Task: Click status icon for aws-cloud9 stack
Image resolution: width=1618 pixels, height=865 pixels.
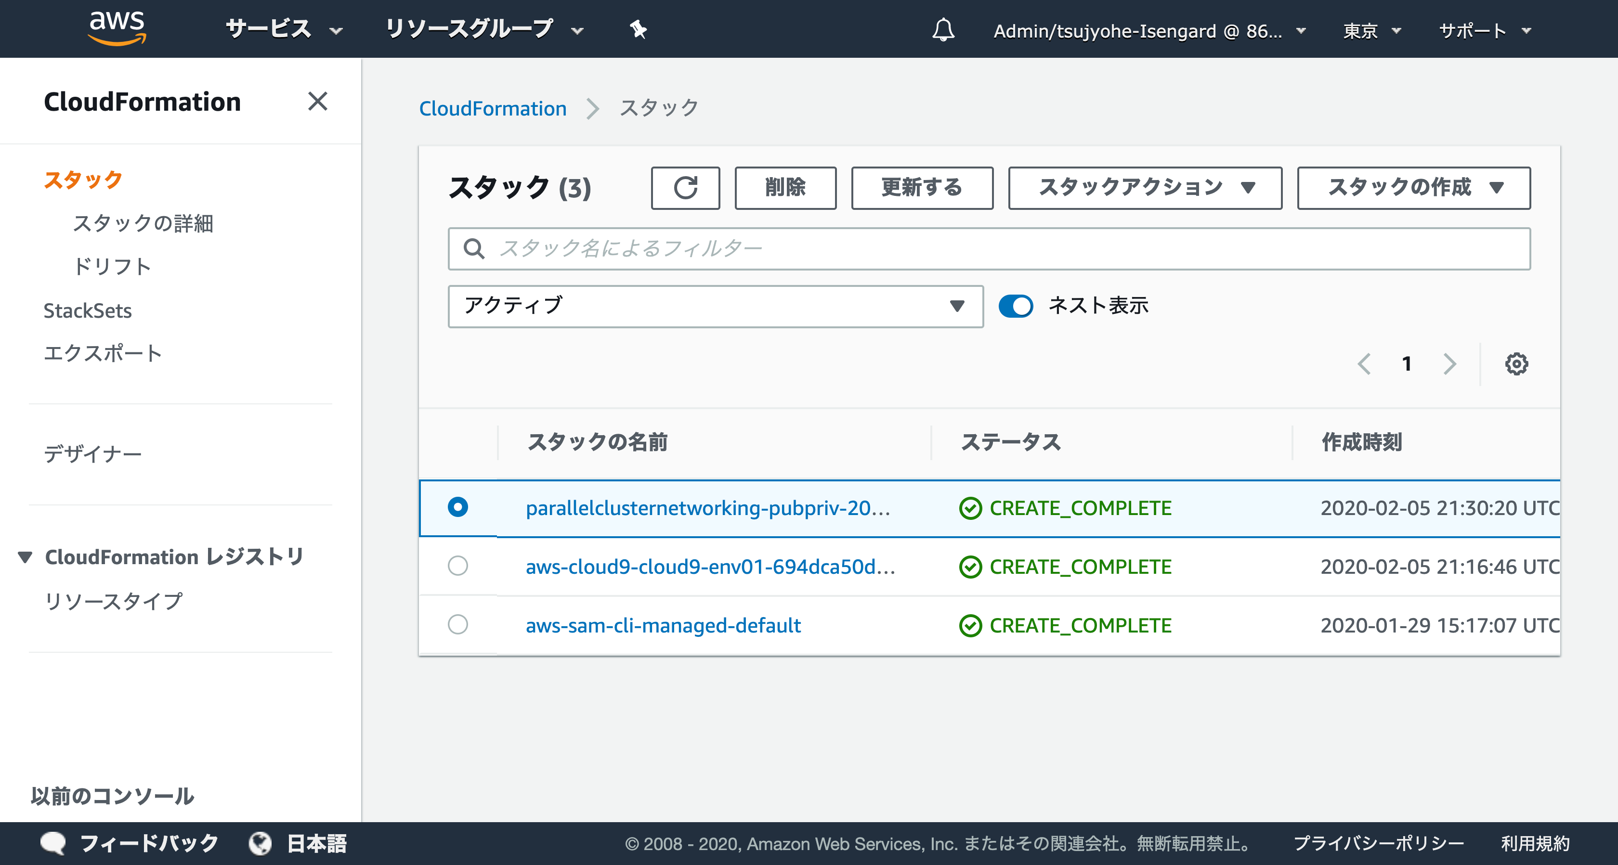Action: [970, 567]
